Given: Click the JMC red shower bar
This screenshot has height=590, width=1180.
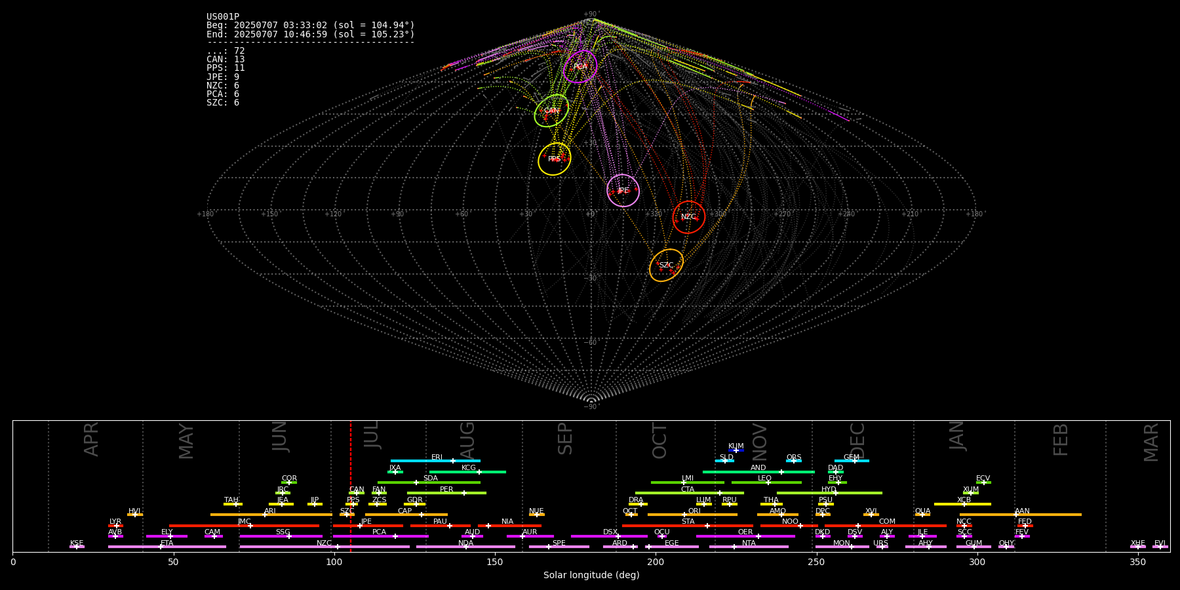Looking at the screenshot, I should [244, 526].
